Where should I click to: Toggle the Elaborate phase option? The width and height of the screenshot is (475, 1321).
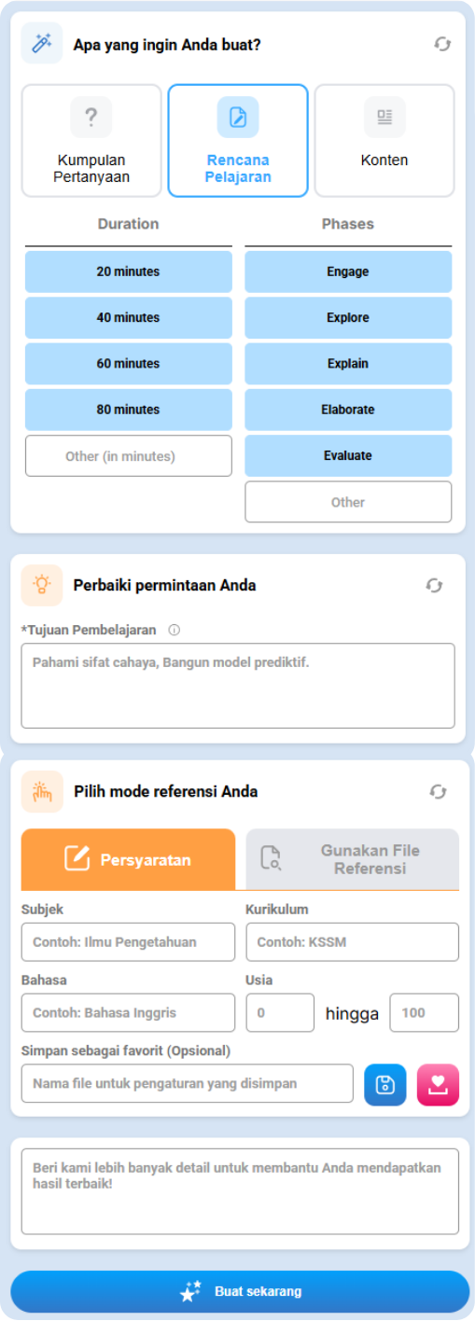point(348,410)
